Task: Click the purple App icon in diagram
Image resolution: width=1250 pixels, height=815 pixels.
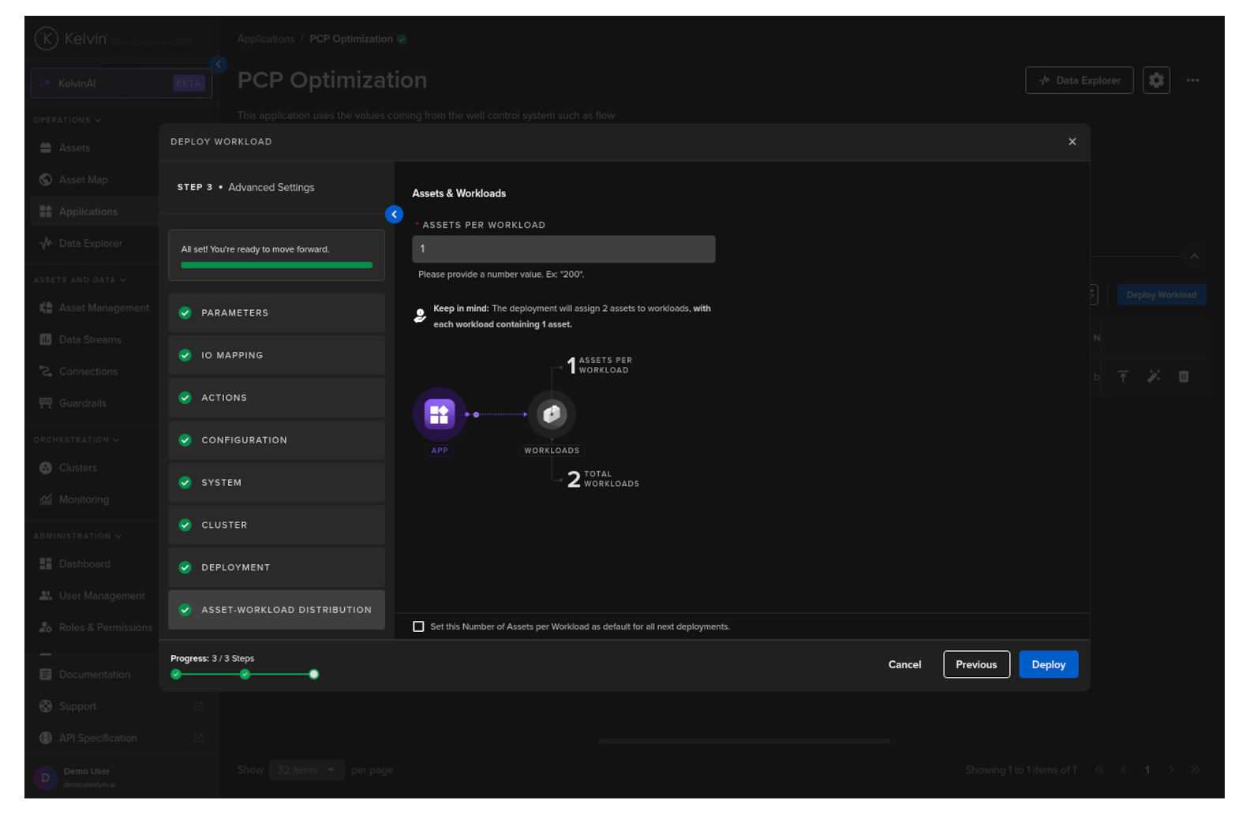Action: (x=439, y=414)
